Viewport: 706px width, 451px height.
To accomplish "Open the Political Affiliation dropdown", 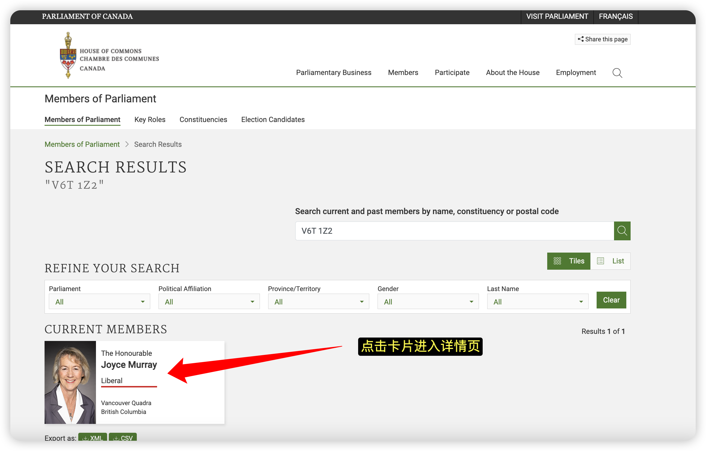I will point(209,302).
